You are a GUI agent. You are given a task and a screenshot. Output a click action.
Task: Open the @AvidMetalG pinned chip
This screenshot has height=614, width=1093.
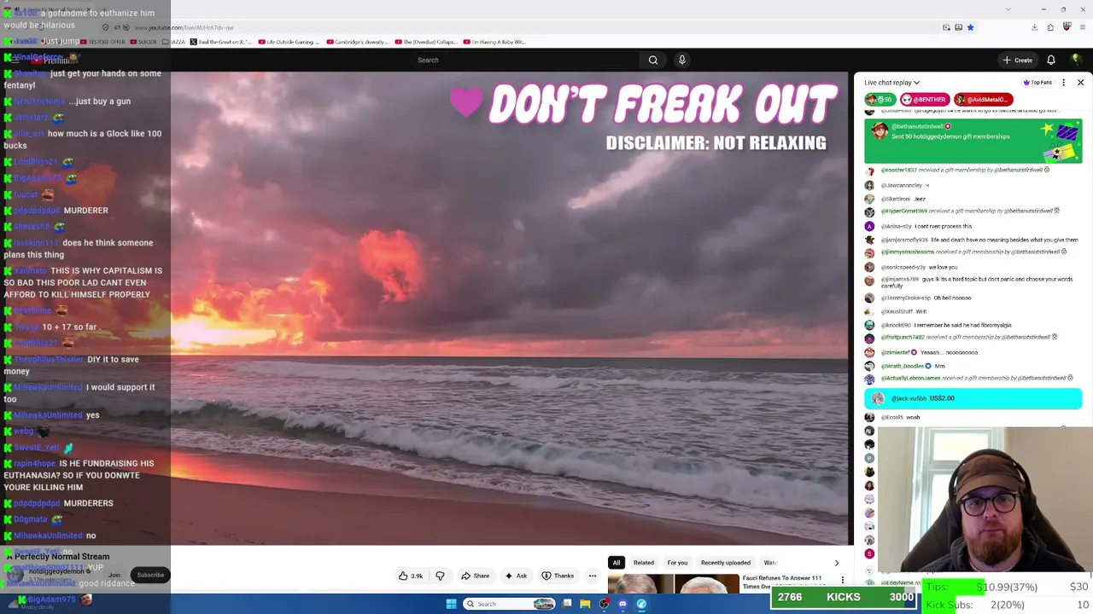point(983,100)
